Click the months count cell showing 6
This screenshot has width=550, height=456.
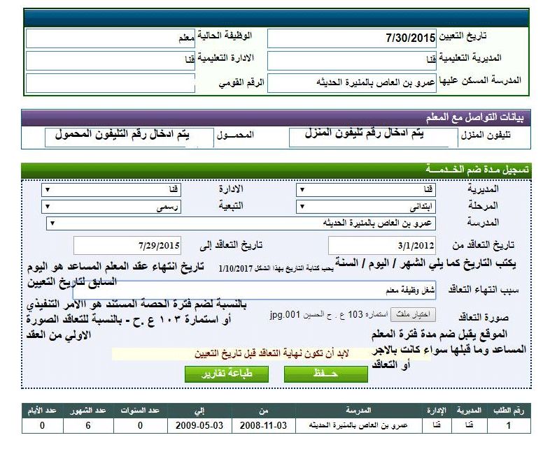point(88,425)
